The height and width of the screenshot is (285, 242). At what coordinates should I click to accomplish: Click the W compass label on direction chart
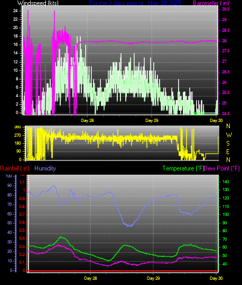(x=229, y=135)
